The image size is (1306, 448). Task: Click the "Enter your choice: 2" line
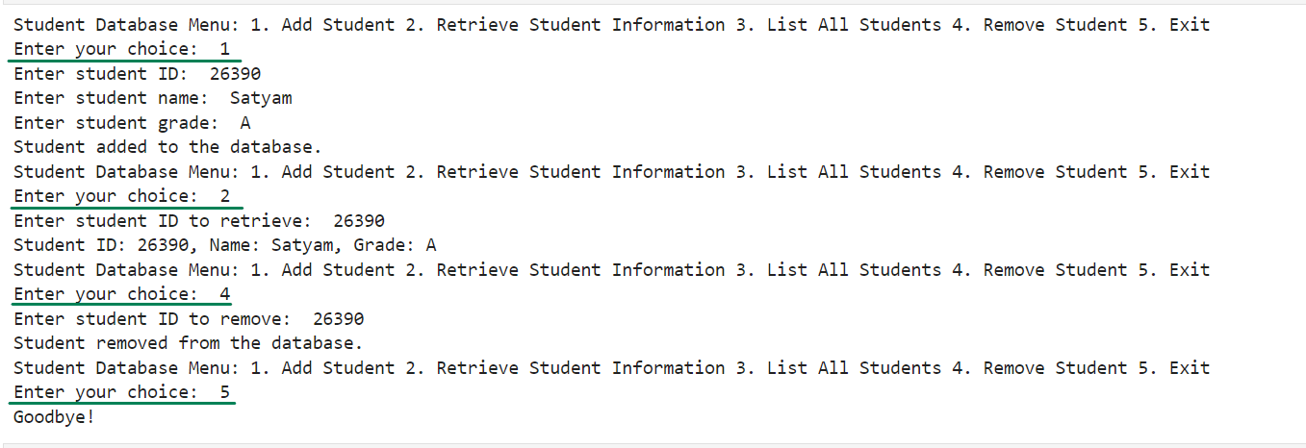coord(121,196)
